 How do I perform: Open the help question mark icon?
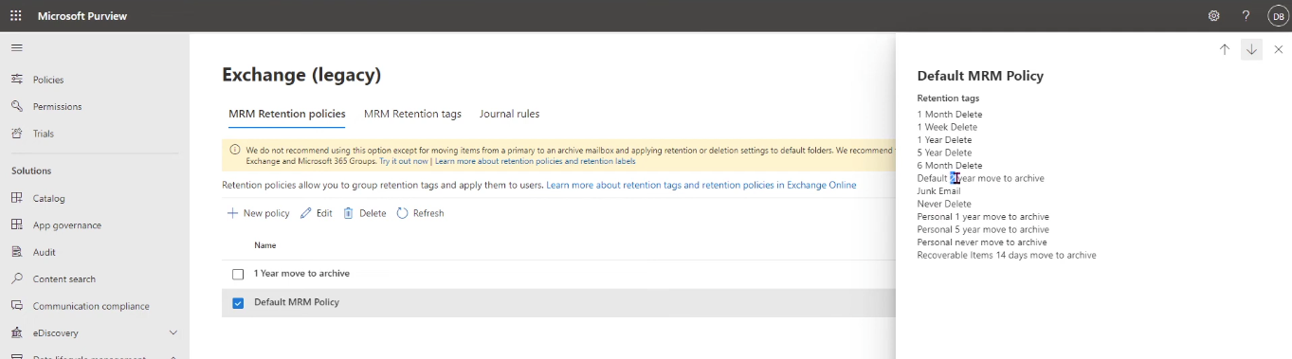click(x=1246, y=16)
